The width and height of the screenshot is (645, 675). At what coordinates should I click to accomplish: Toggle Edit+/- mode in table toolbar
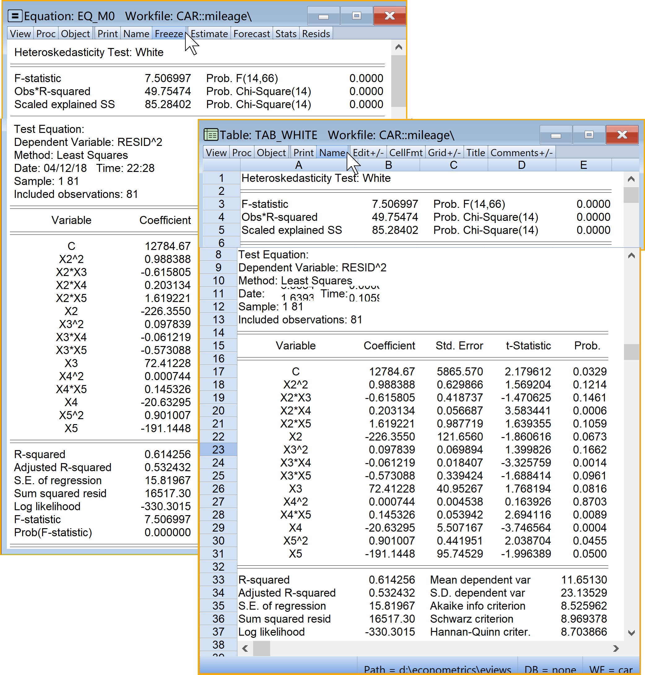368,153
